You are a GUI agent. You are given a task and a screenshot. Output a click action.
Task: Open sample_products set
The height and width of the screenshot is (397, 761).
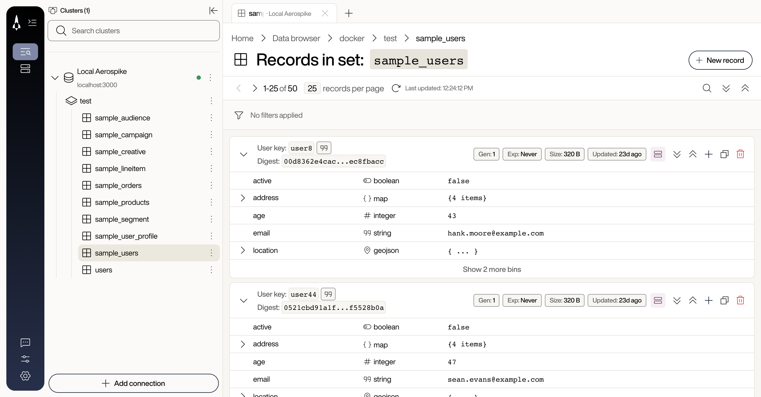(122, 202)
